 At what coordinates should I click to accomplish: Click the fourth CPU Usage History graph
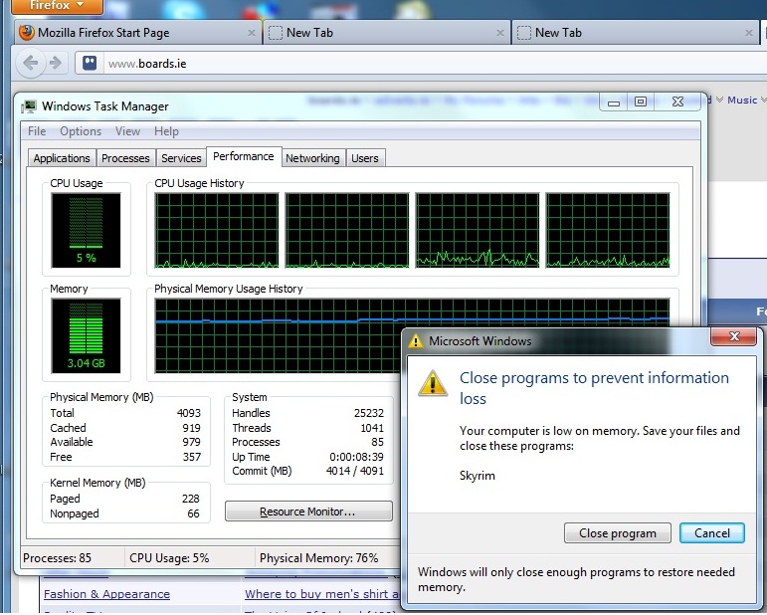pyautogui.click(x=608, y=230)
